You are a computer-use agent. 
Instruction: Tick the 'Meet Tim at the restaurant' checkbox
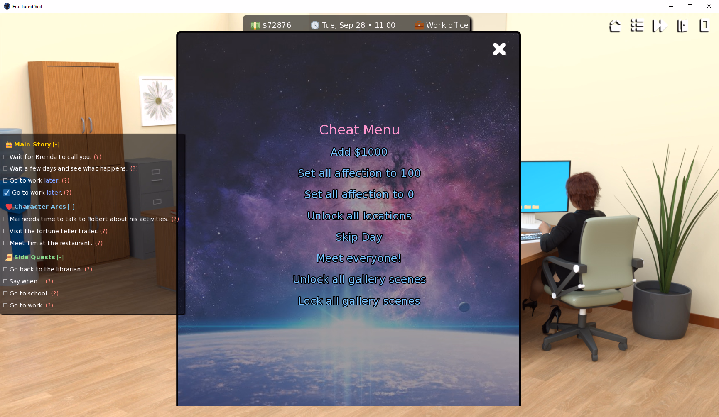(5, 243)
